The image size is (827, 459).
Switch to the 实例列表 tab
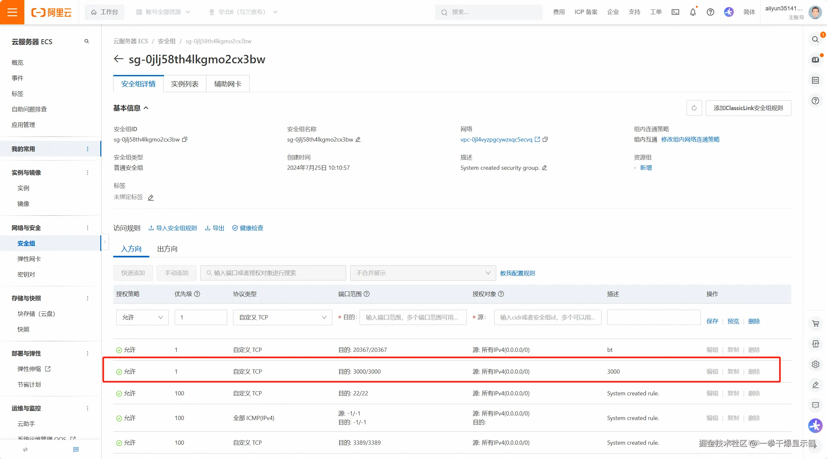[x=185, y=84]
